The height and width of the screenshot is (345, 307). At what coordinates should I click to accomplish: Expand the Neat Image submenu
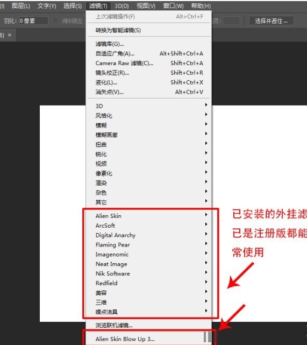click(149, 264)
